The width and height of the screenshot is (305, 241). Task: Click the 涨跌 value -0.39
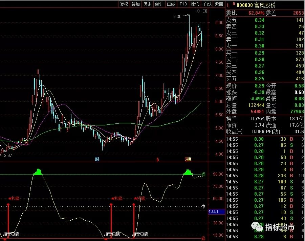click(x=259, y=92)
